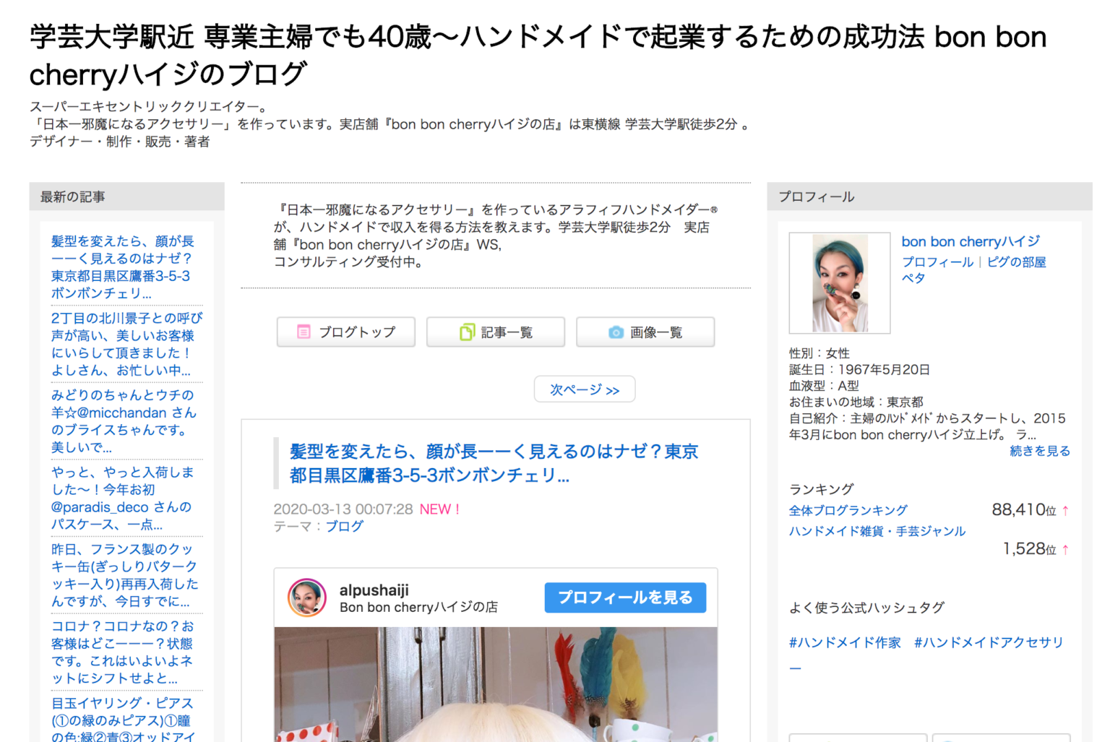Open プロフィール link next to profile photo
Image resolution: width=1110 pixels, height=742 pixels.
coord(936,262)
